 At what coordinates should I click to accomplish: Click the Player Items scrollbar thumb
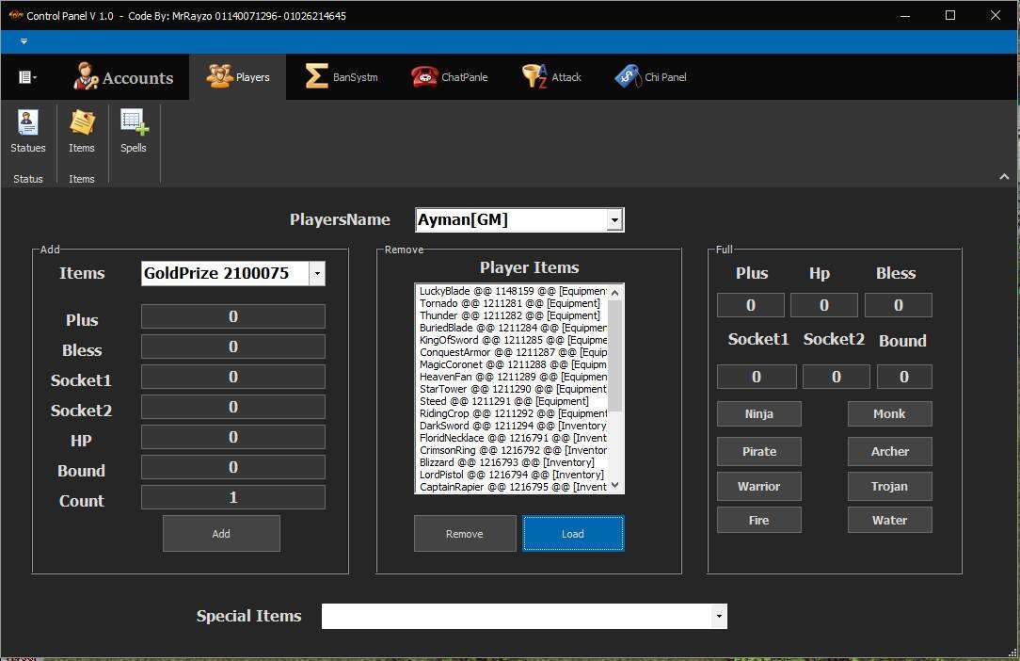[614, 355]
